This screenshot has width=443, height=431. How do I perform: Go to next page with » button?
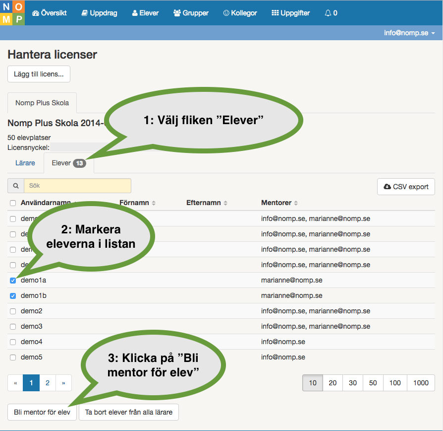pyautogui.click(x=63, y=383)
